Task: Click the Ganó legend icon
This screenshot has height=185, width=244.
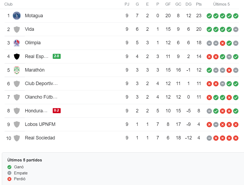Action: pos(10,167)
